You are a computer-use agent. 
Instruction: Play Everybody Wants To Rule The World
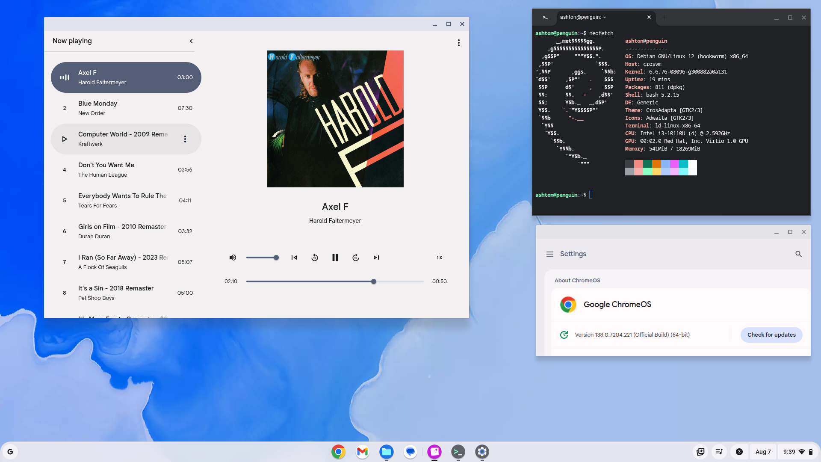(126, 201)
